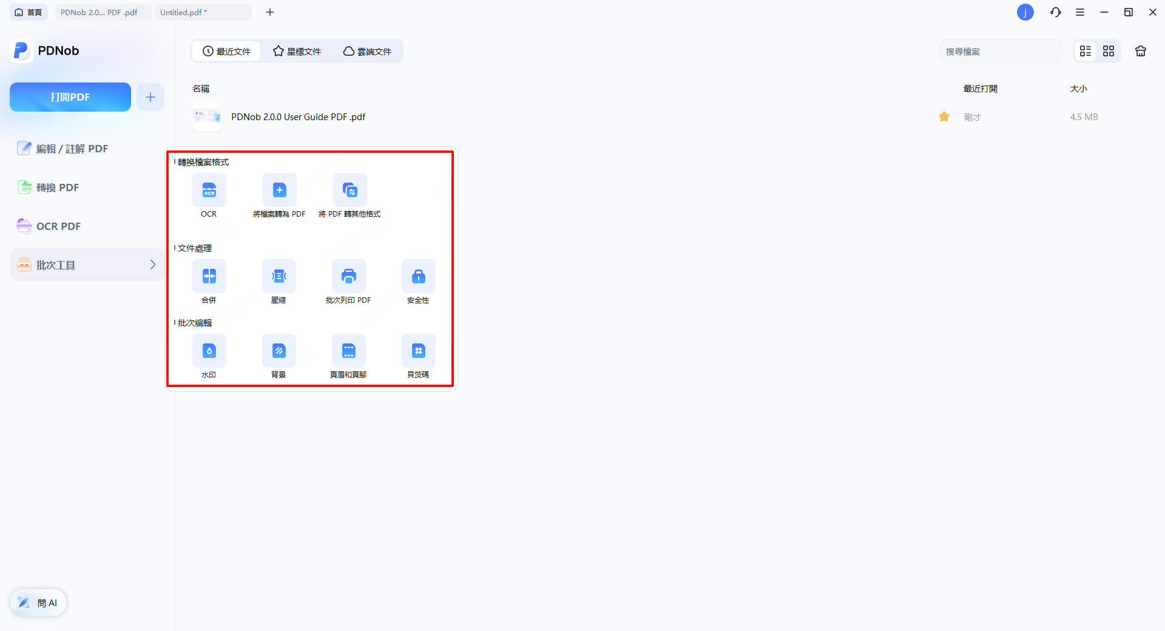
Task: Click the 打開PDF button
Action: (70, 97)
